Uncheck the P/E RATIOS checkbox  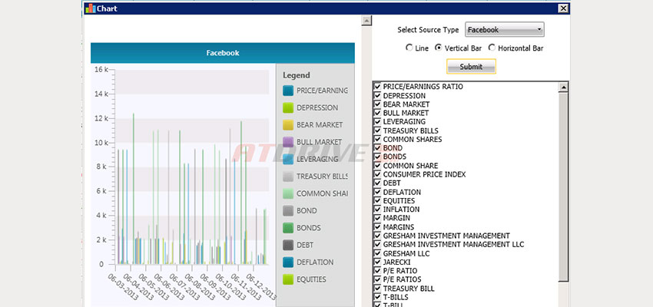click(x=378, y=279)
